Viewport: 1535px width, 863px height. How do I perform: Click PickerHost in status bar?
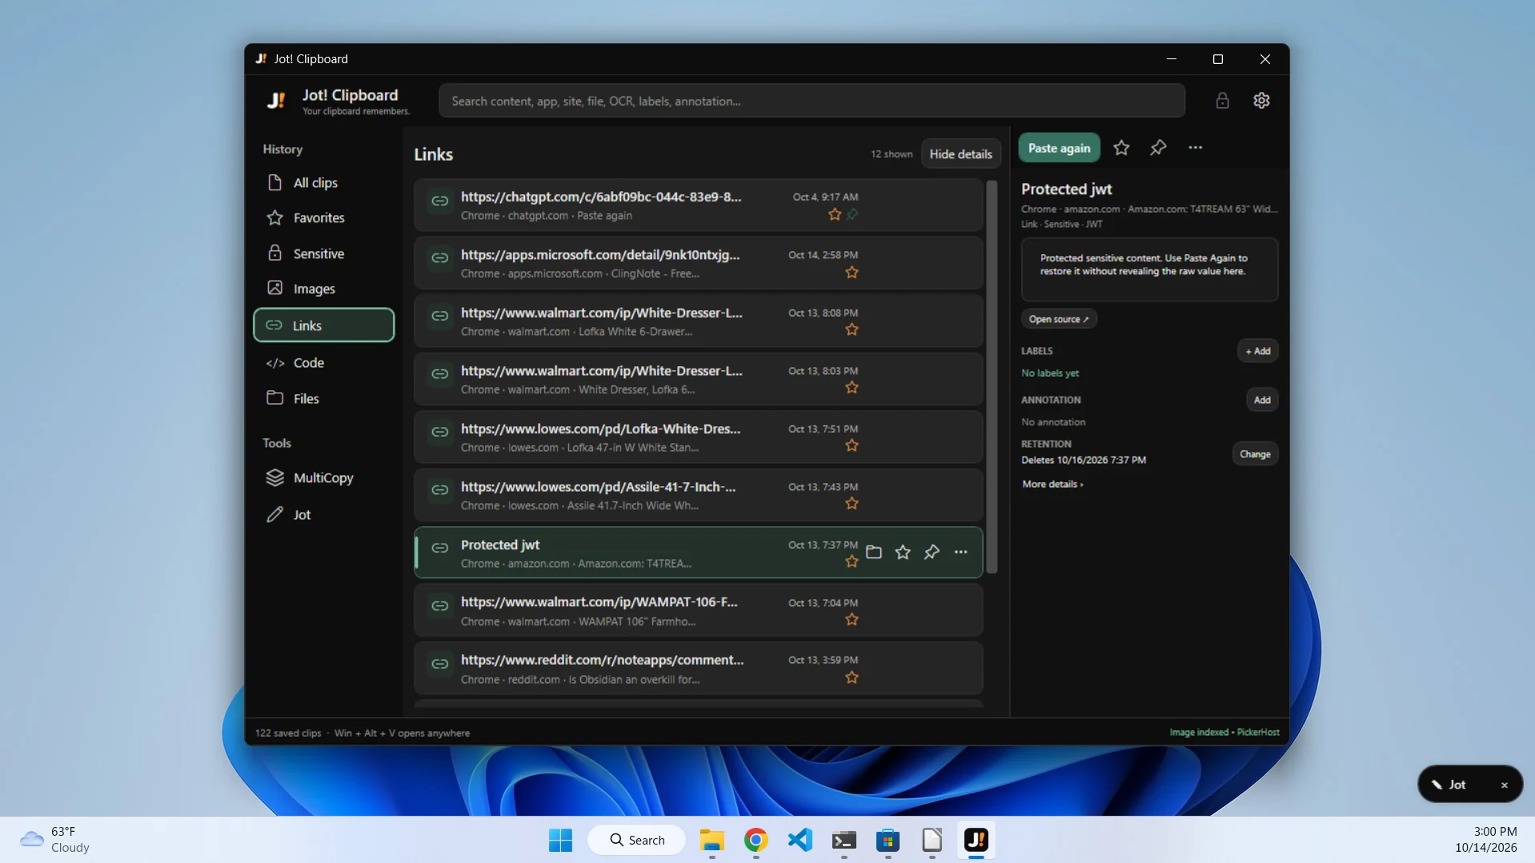click(1257, 732)
